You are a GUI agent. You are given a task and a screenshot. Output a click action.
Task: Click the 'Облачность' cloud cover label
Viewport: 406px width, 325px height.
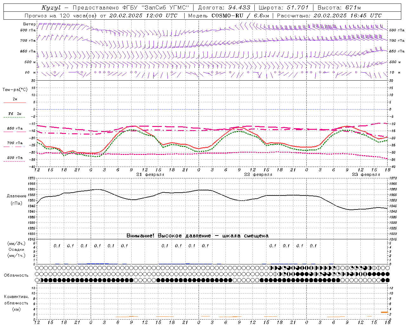[16, 275]
